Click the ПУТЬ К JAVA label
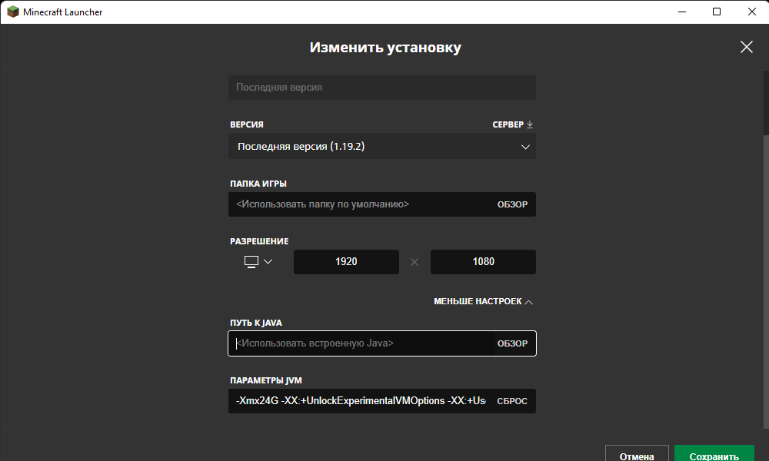 [256, 323]
